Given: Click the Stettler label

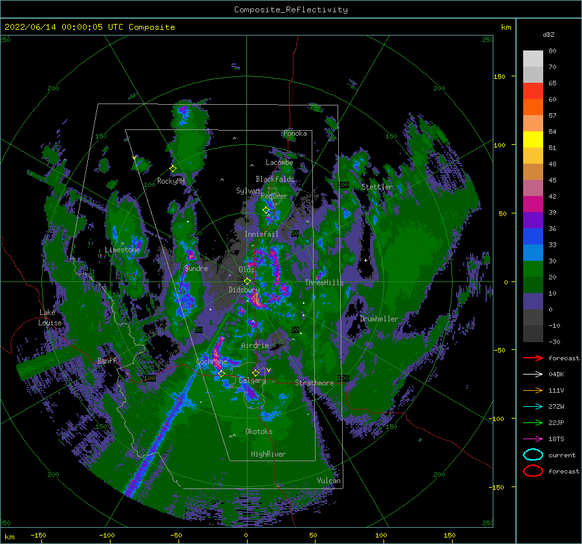Looking at the screenshot, I should [x=377, y=187].
